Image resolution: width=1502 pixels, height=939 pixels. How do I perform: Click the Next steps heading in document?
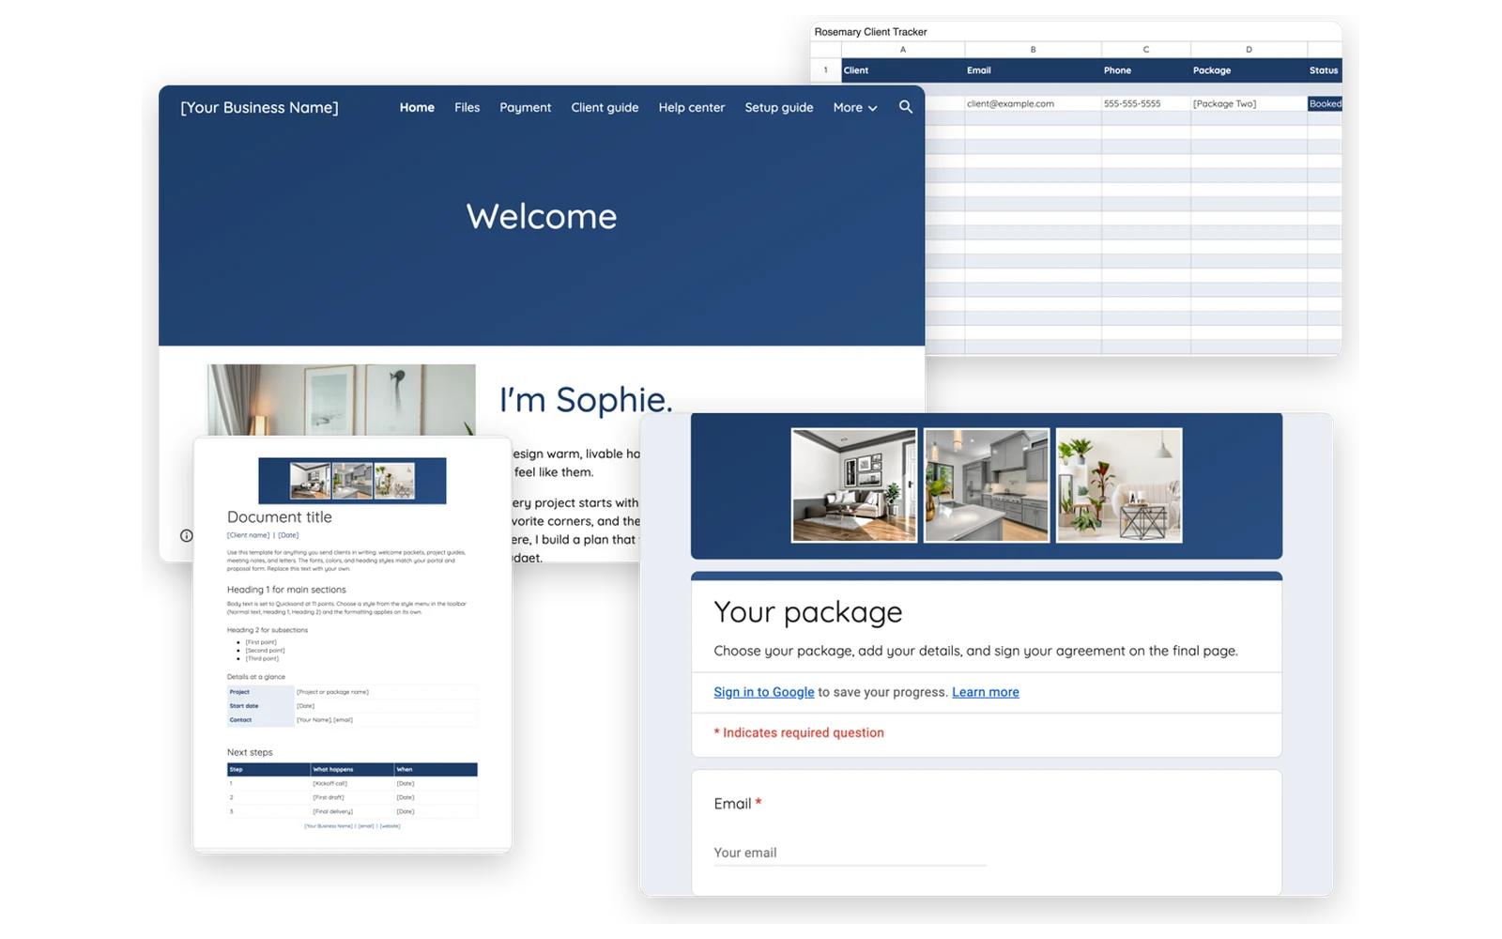coord(250,752)
